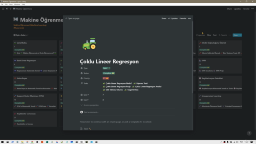Click the Epic # property icon
The height and width of the screenshot is (144, 256).
click(x=82, y=95)
